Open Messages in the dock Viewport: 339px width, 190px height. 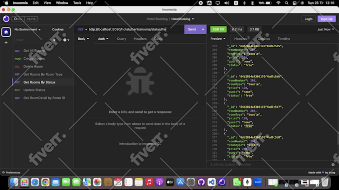pyautogui.click(x=76, y=182)
